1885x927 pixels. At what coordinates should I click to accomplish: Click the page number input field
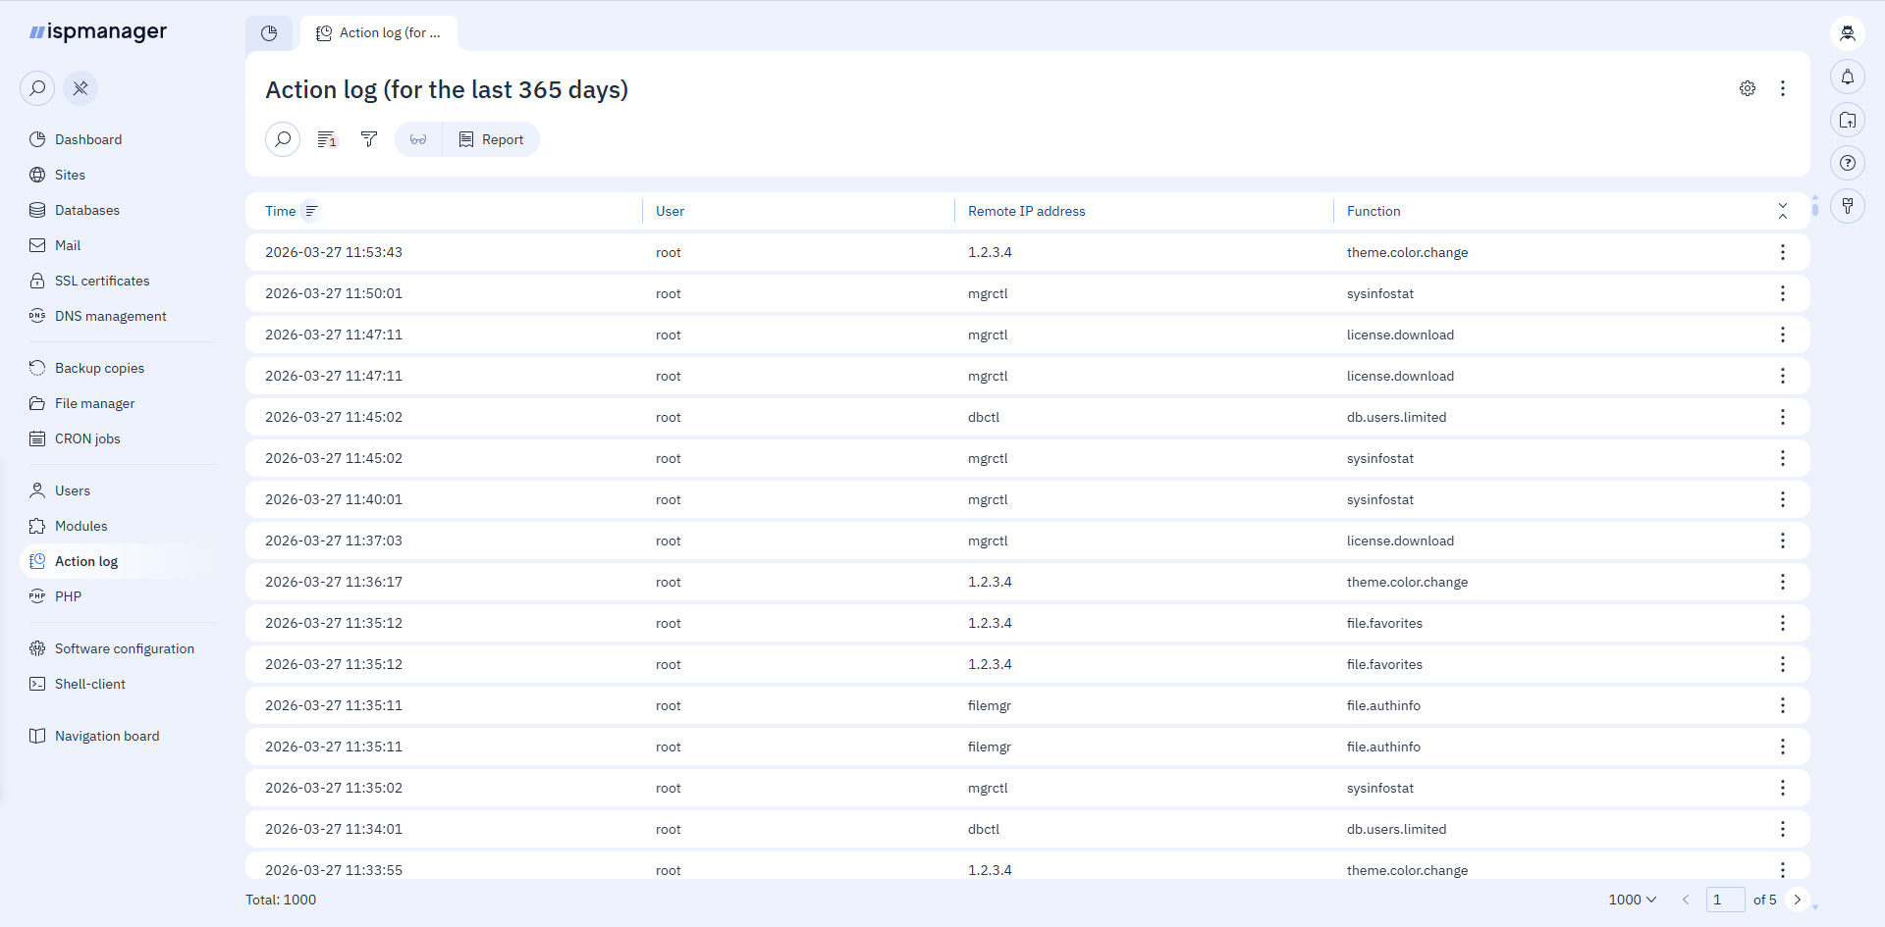click(x=1725, y=900)
